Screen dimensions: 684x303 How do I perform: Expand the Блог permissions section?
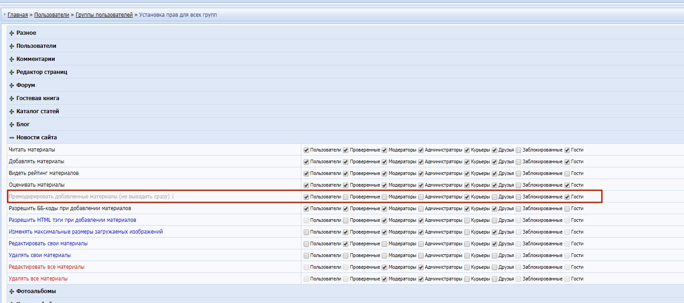[12, 124]
